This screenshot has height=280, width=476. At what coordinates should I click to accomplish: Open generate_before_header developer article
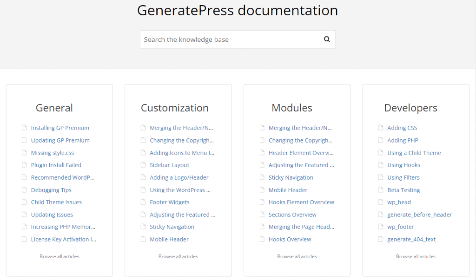(x=419, y=215)
